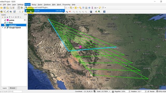Screen dimensions: 166x93
Task: Toggle polygons layer visibility checkbox
Action: (5, 25)
